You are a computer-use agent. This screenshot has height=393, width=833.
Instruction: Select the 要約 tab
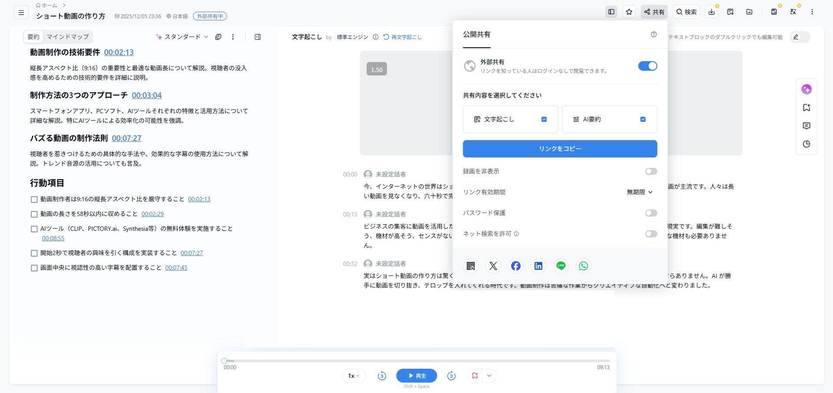coord(33,37)
